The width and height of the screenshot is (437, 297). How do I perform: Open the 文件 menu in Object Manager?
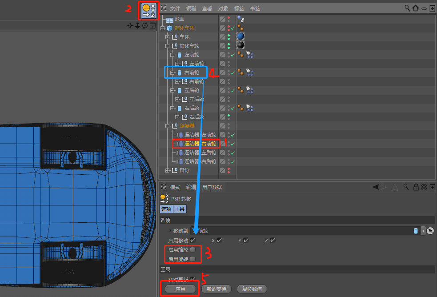[175, 8]
